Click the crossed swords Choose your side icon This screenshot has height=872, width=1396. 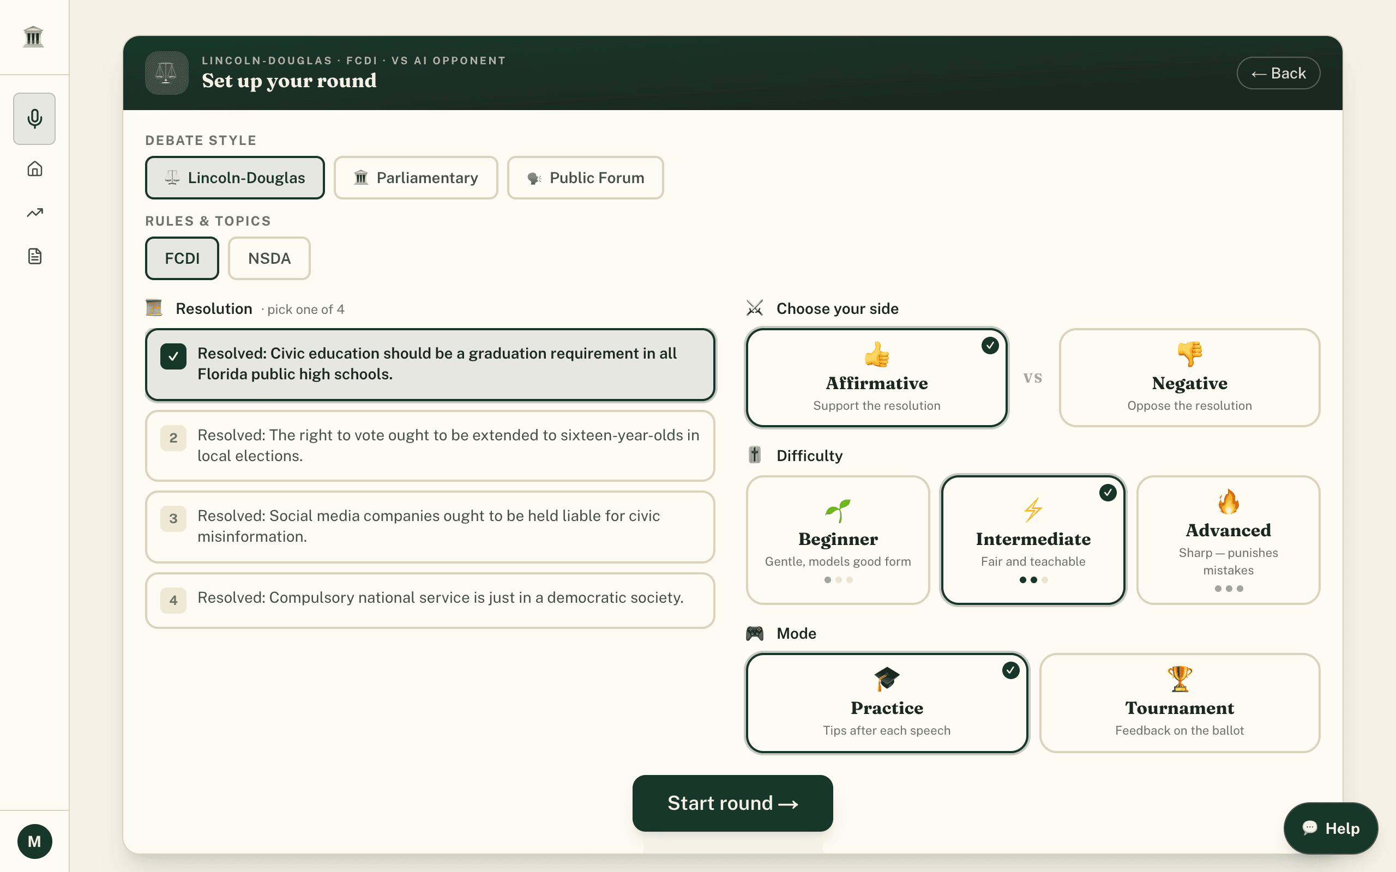point(755,308)
